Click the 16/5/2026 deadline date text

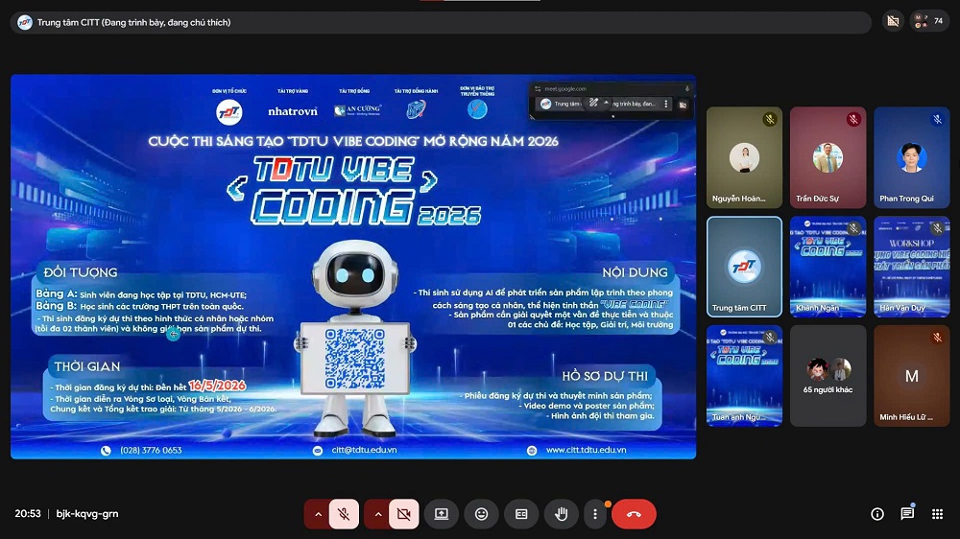coord(217,386)
